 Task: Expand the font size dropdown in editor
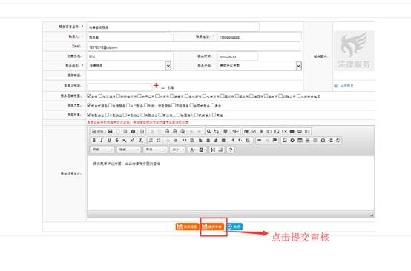177,150
